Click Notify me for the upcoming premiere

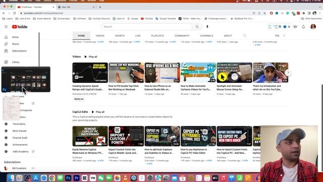tap(79, 99)
